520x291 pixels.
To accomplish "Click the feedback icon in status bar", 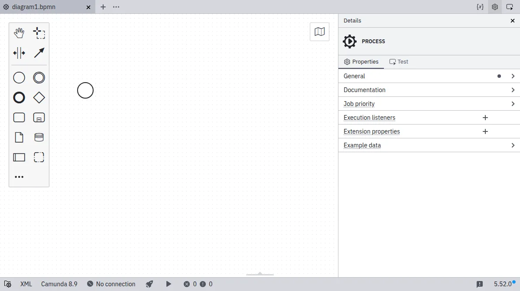I will click(480, 284).
